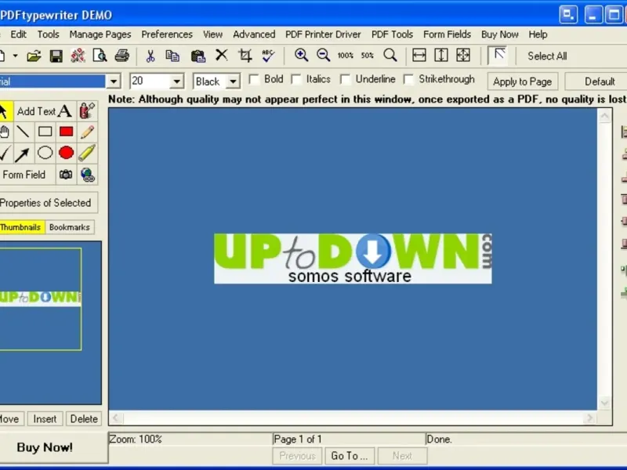Add hyperlink with the globe icon
Viewport: 627px width, 470px height.
tap(87, 175)
